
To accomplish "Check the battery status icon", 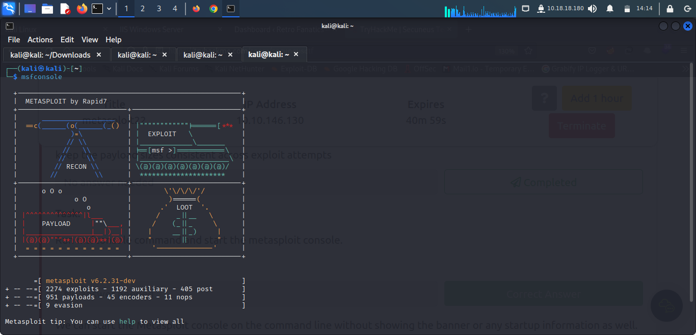I will click(x=627, y=9).
